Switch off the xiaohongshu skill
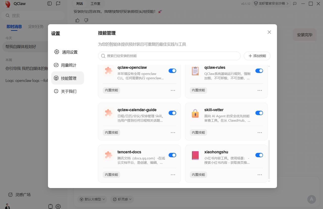323x209 pixels. click(x=259, y=155)
